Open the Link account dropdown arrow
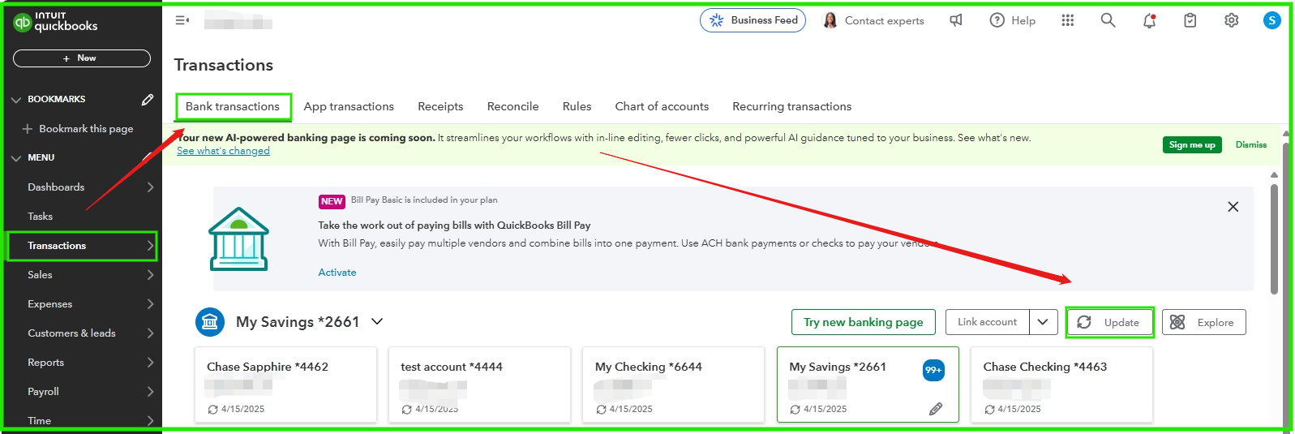Screen dimensions: 1295x434 pyautogui.click(x=1043, y=322)
